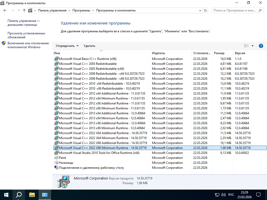The image size is (267, 200).
Task: Sort by the Издатель column header
Action: point(171,53)
